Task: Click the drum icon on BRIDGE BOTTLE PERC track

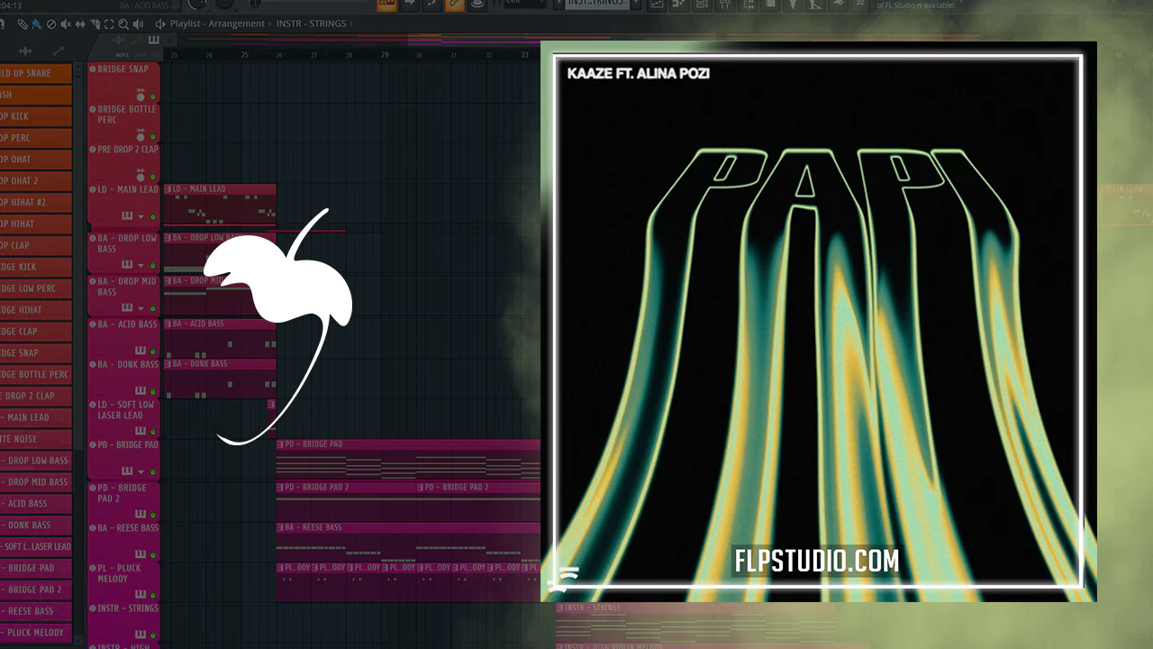Action: pyautogui.click(x=141, y=135)
